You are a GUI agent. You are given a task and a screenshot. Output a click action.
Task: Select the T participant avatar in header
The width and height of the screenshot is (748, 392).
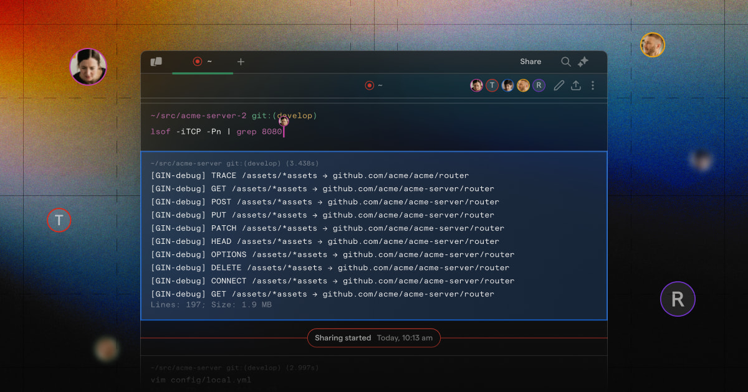click(x=492, y=86)
